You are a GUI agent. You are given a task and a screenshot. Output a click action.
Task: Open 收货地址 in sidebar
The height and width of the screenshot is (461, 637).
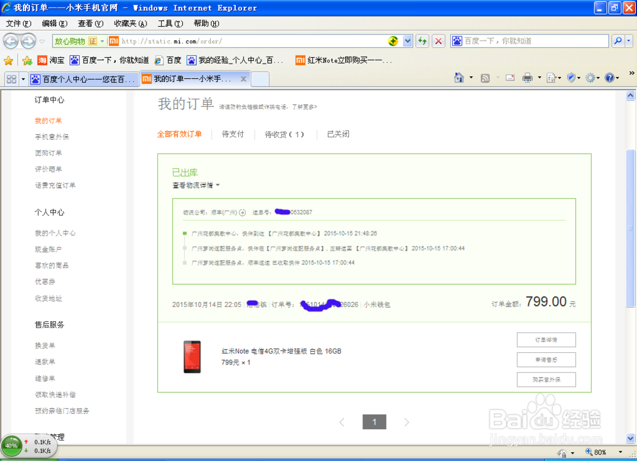coord(48,298)
